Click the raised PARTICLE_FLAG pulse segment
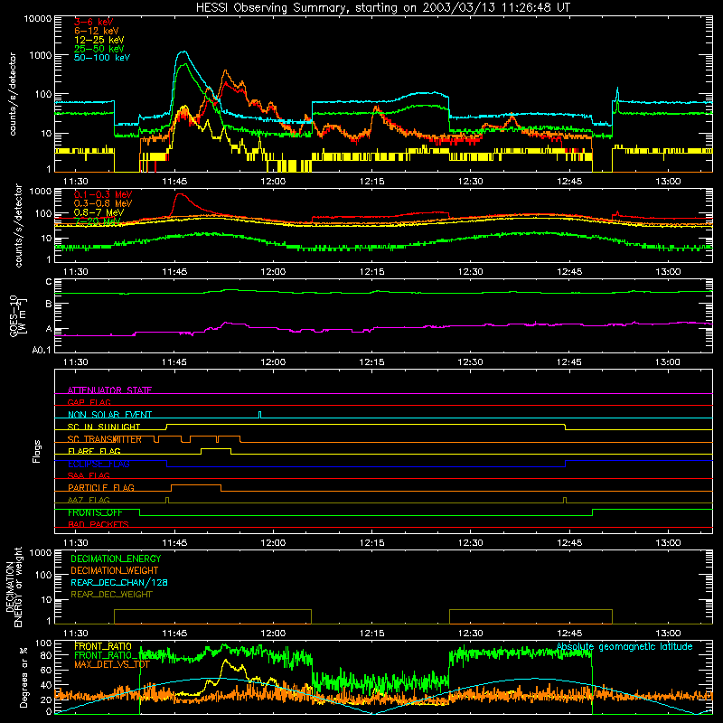 (196, 485)
